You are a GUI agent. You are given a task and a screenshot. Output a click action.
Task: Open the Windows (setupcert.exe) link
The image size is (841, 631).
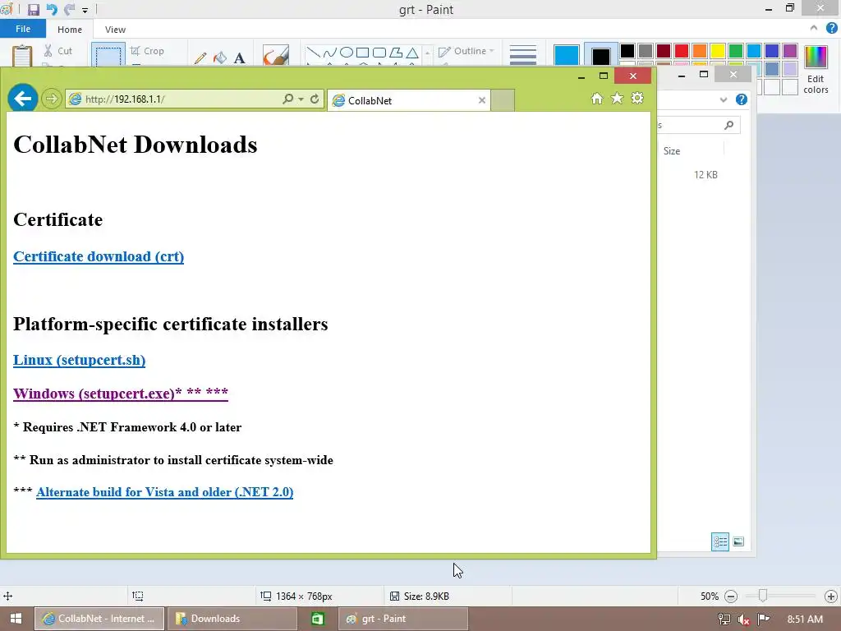click(x=121, y=394)
